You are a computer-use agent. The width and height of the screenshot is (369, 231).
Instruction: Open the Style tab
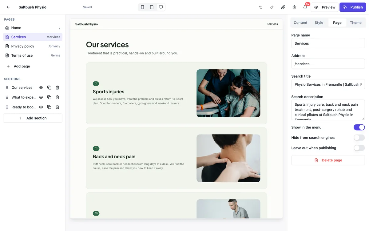[319, 22]
